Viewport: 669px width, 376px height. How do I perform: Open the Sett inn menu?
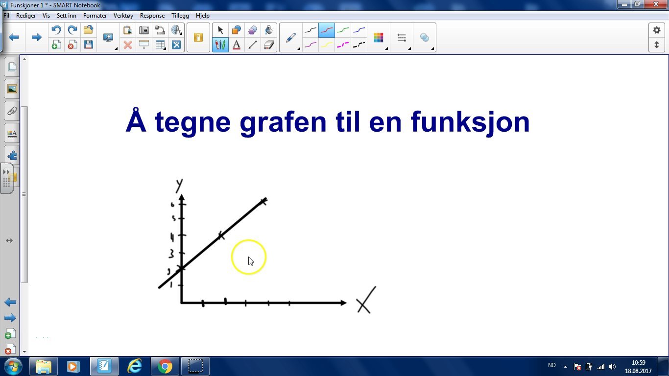coord(66,15)
